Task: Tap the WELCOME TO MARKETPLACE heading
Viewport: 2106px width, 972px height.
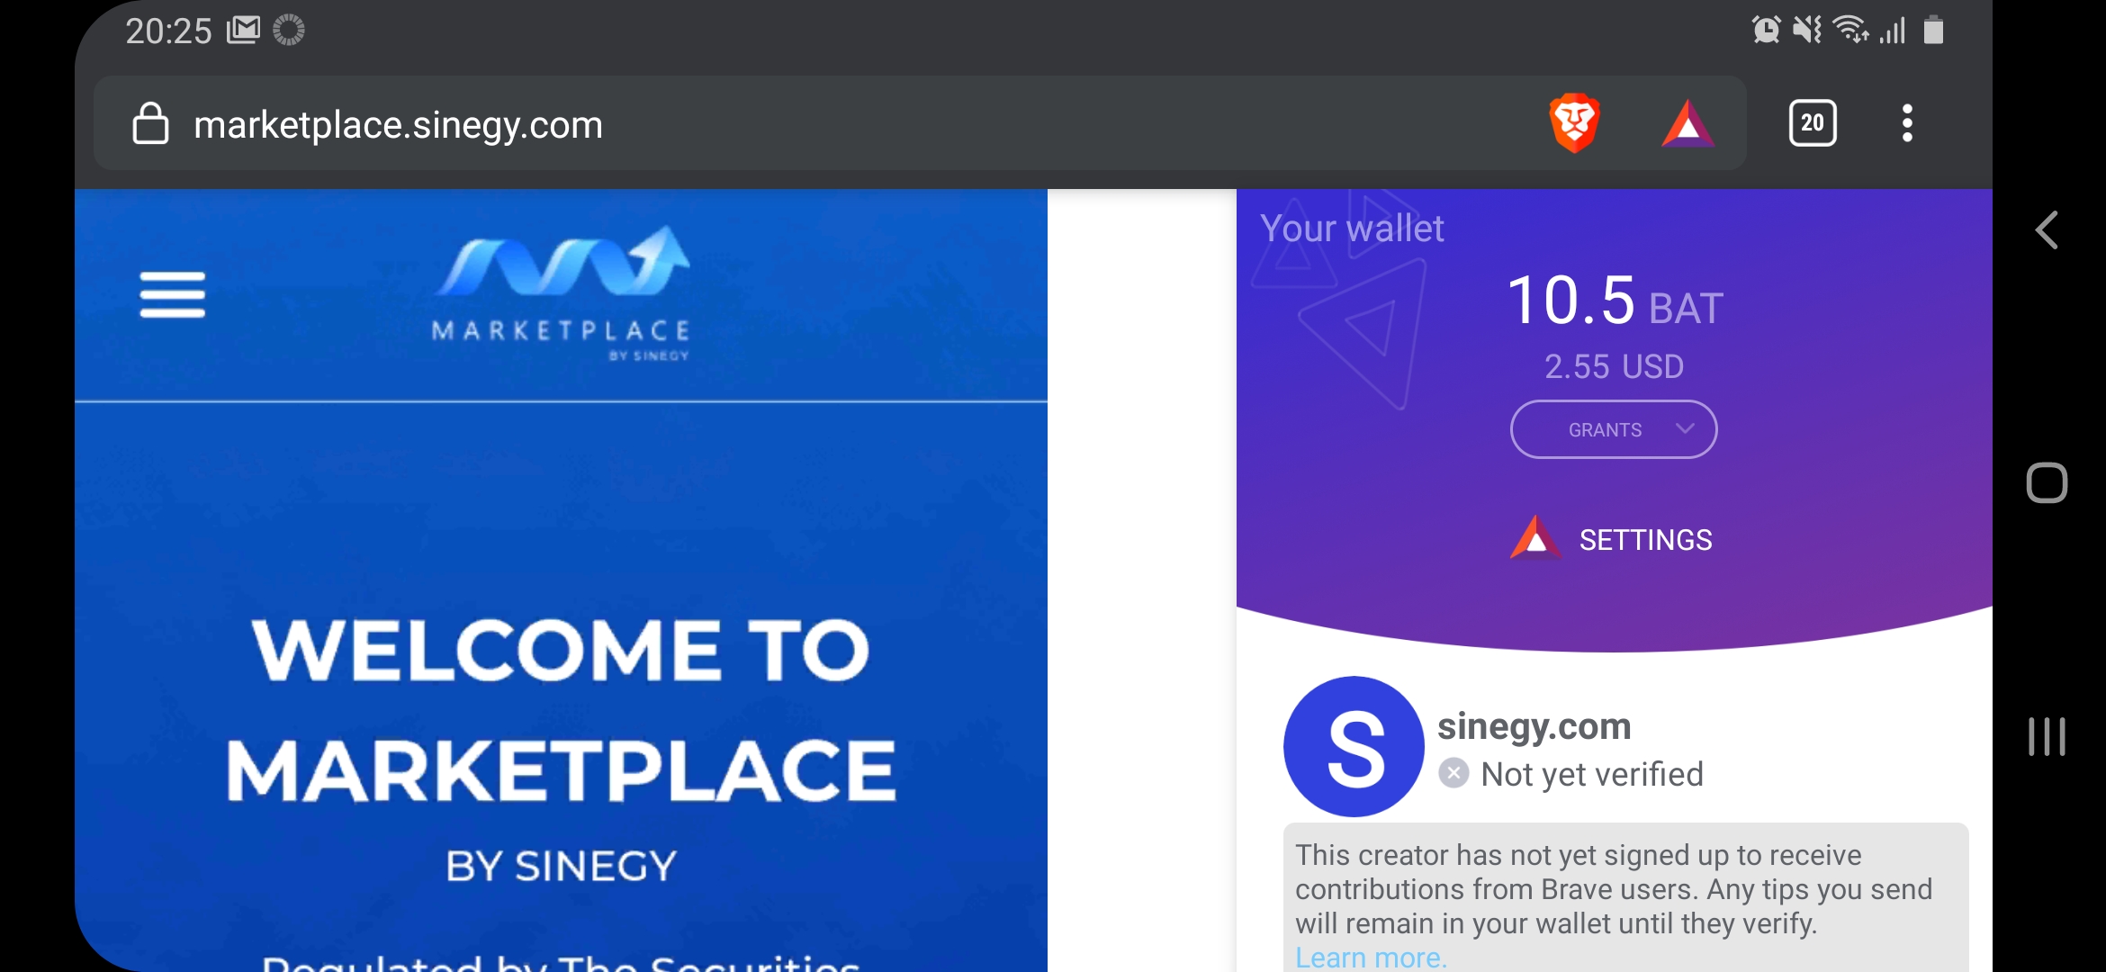Action: [562, 710]
